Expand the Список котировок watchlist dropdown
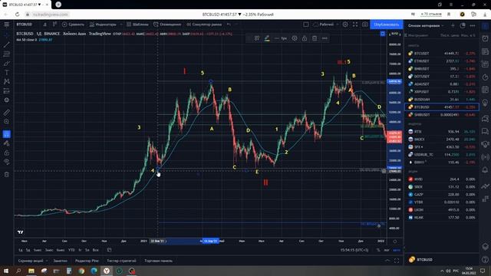 [426, 25]
